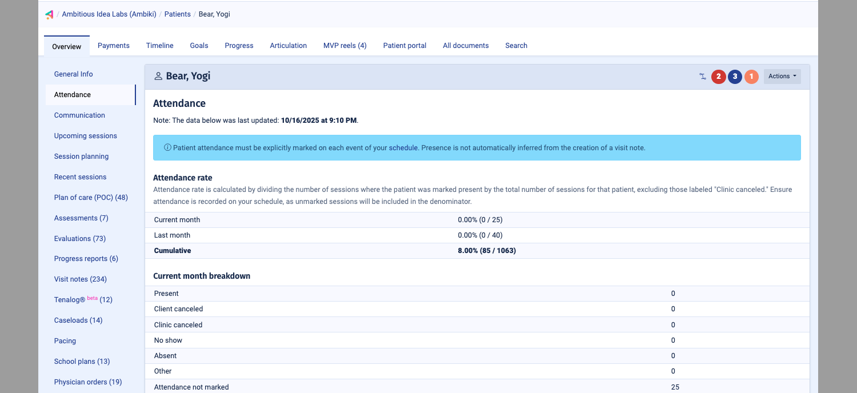Image resolution: width=857 pixels, height=393 pixels.
Task: Open the MVP reels tab
Action: coord(345,45)
